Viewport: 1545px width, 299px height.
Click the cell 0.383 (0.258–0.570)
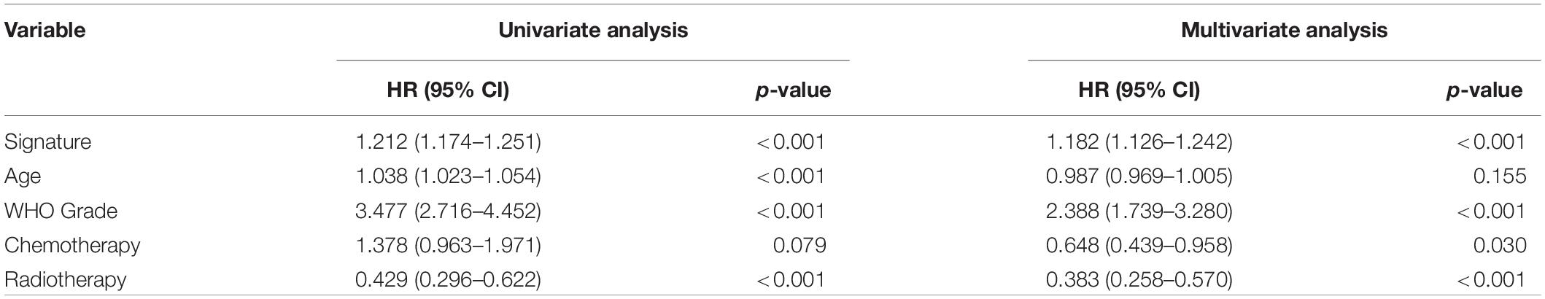pos(1139,279)
